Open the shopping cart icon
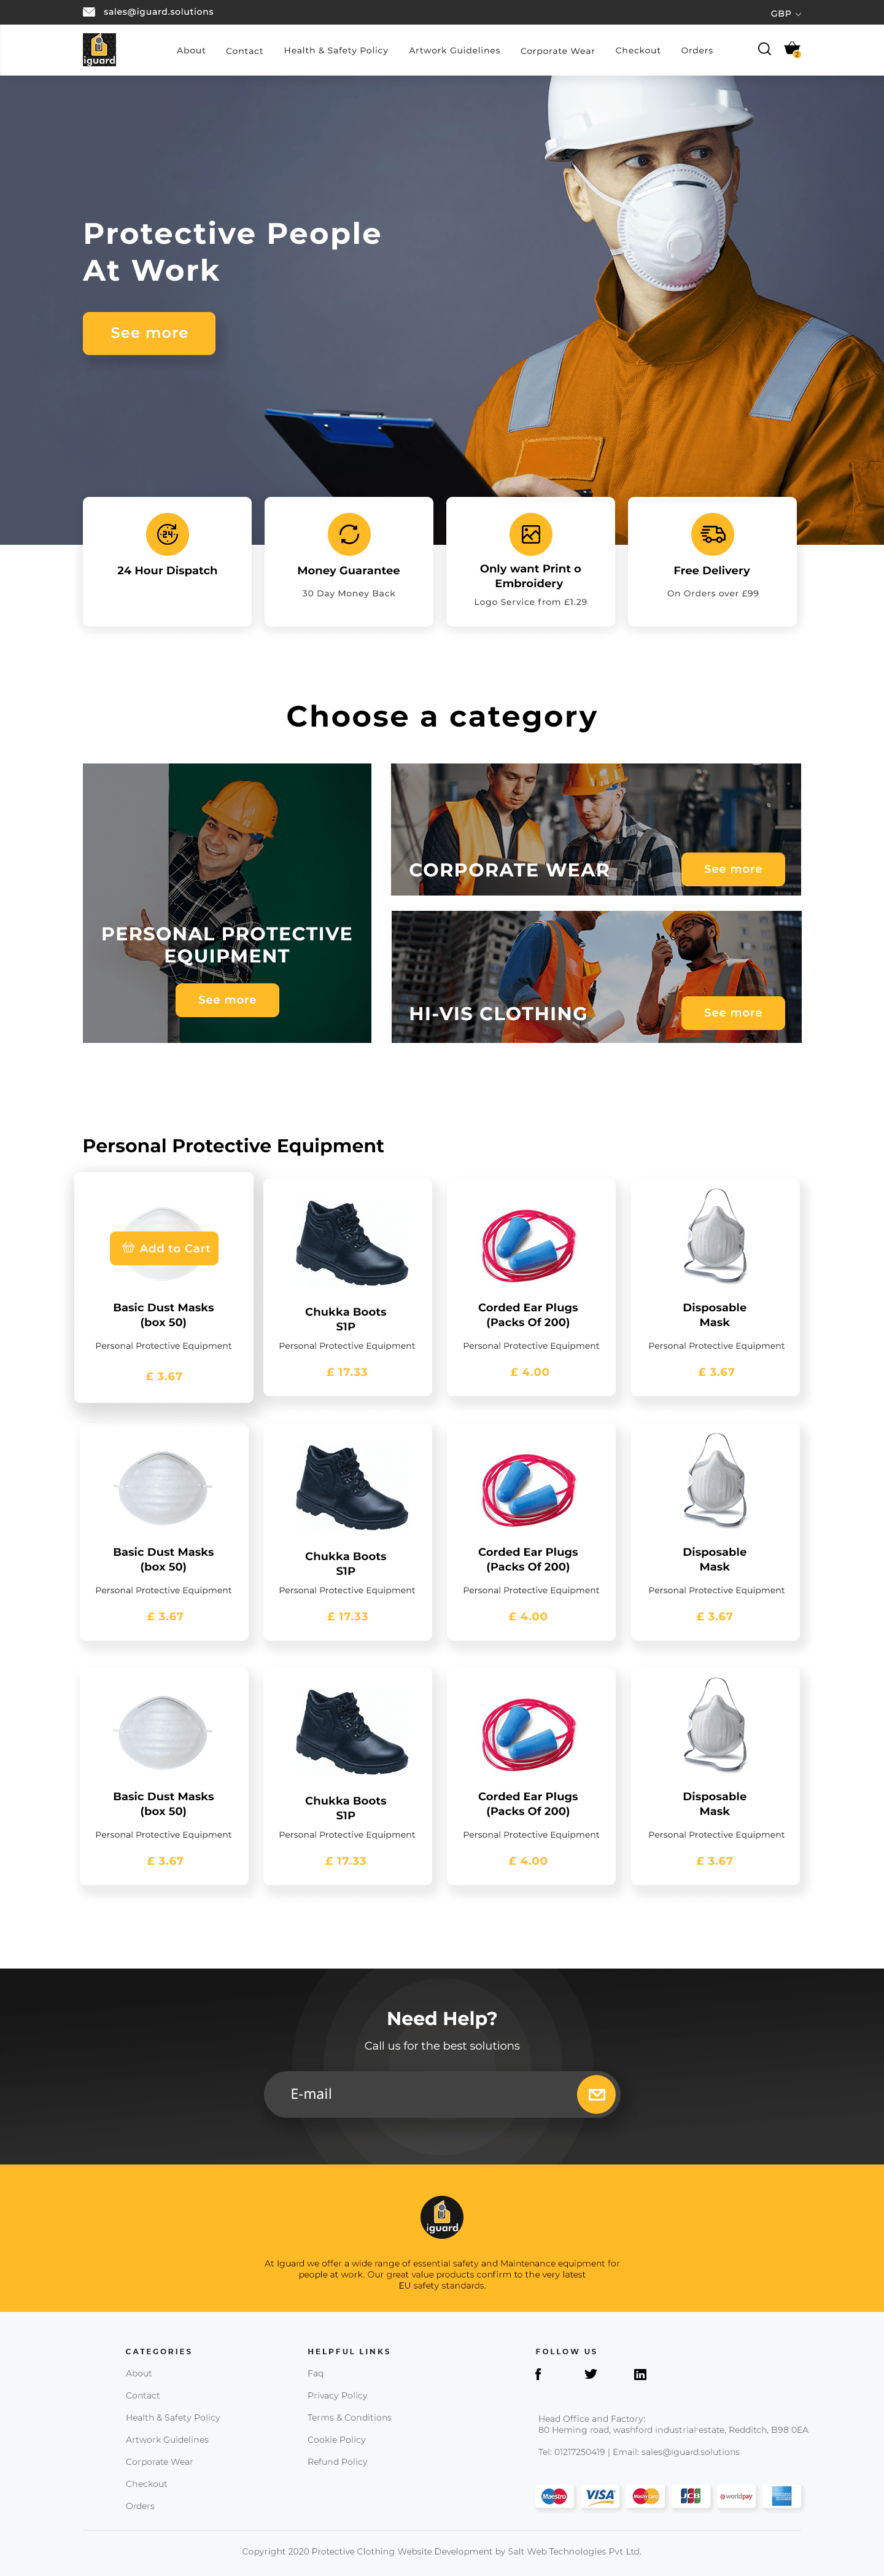Viewport: 884px width, 2576px height. (792, 49)
